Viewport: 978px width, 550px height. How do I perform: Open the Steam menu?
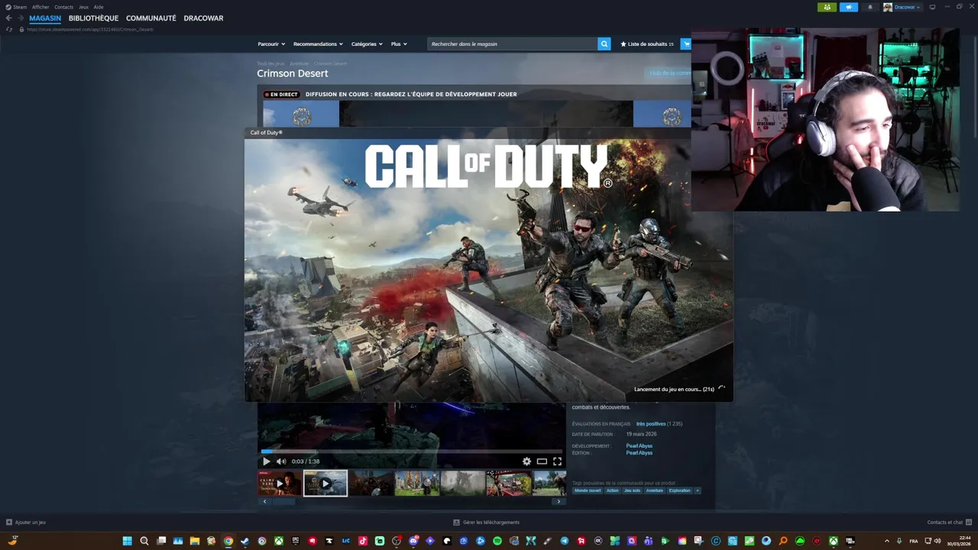pos(15,7)
